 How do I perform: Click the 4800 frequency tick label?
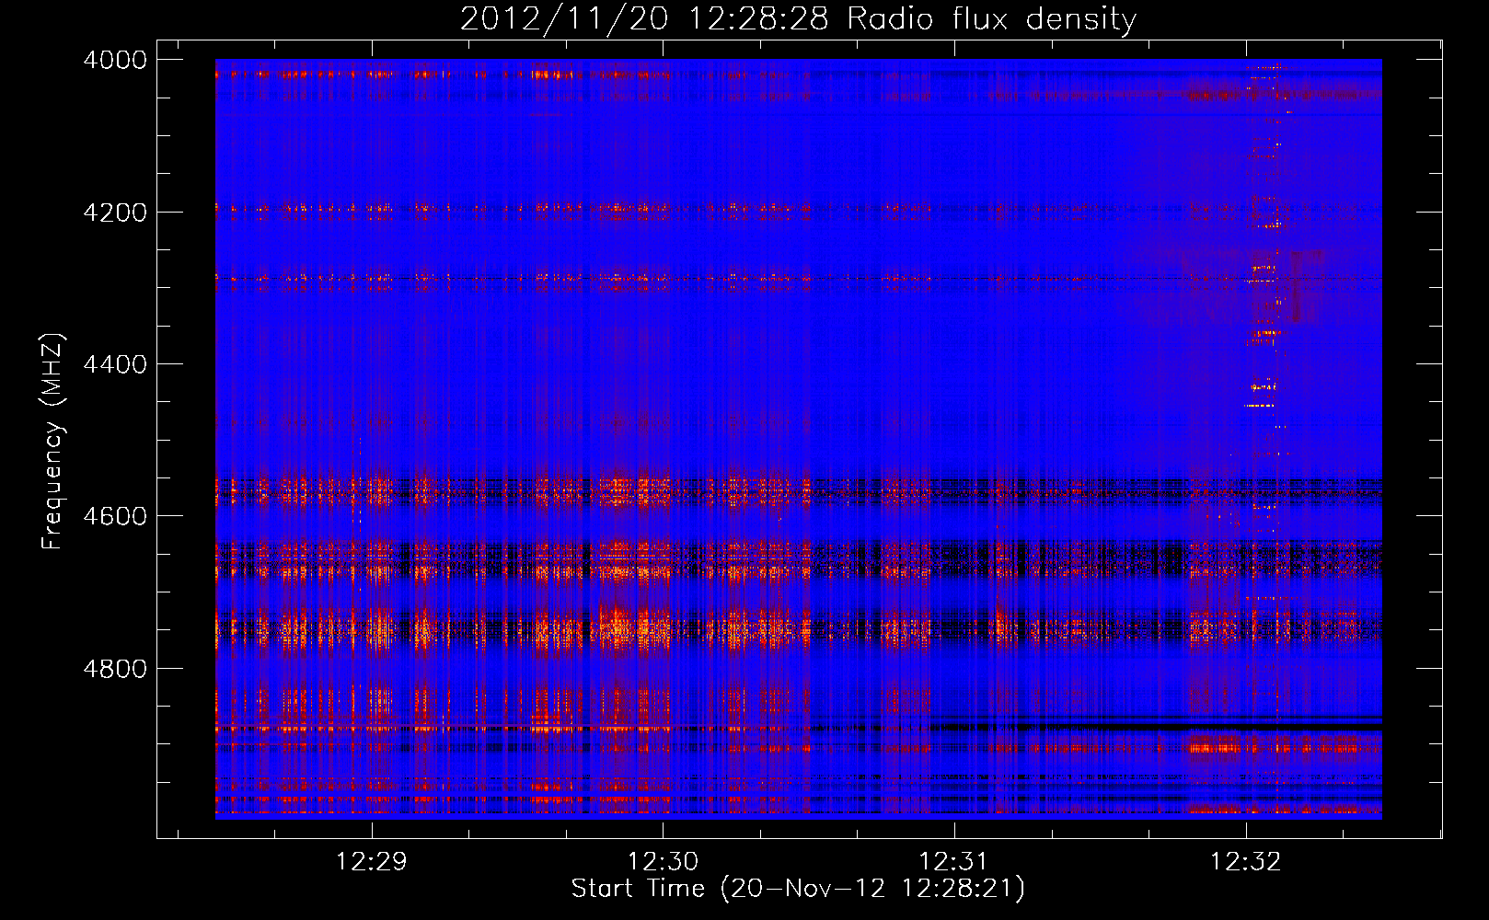pos(115,669)
